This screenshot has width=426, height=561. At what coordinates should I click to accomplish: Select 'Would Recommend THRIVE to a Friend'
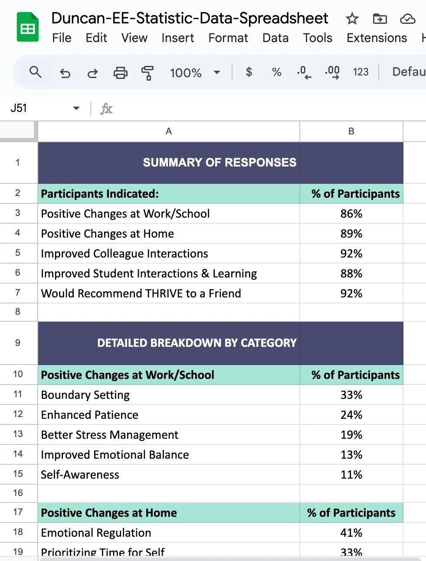(169, 294)
